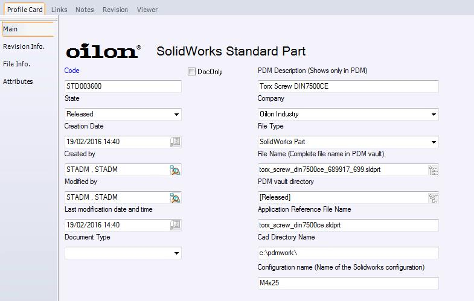The image size is (474, 301).
Task: Click the SolidWorks Standard Part heading
Action: pyautogui.click(x=231, y=51)
